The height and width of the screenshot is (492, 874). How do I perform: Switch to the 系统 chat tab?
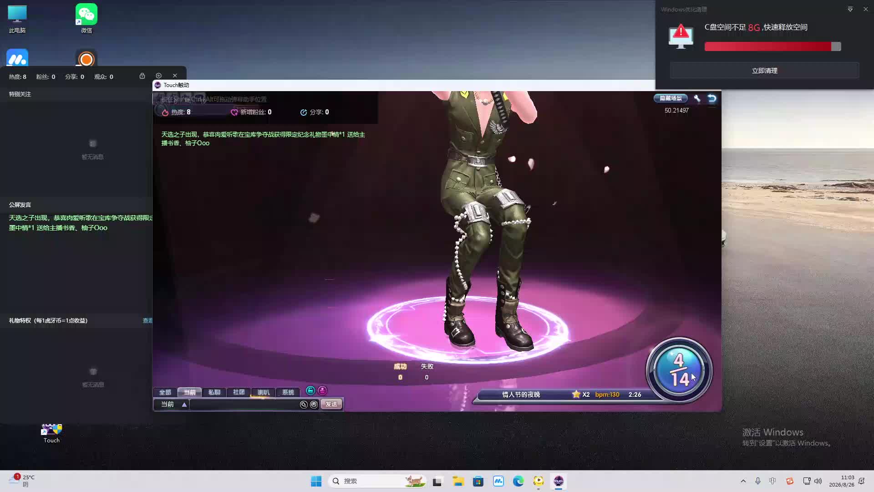coord(288,392)
